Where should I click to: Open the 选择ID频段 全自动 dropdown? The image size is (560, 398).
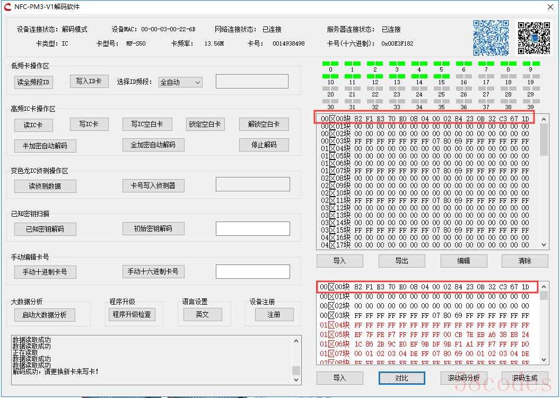coord(180,83)
